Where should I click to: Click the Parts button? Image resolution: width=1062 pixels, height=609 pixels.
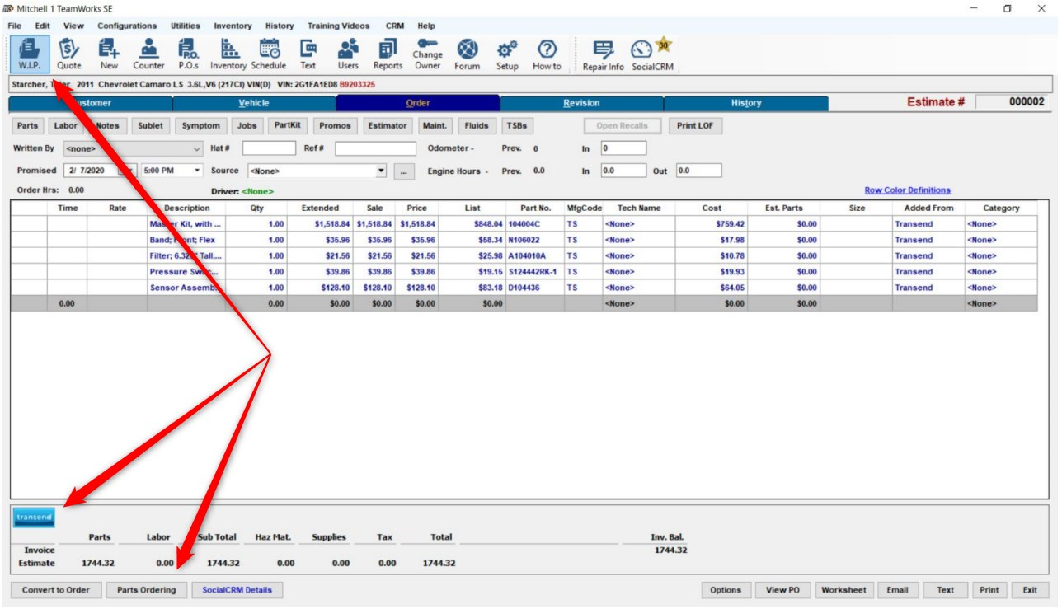(x=27, y=126)
